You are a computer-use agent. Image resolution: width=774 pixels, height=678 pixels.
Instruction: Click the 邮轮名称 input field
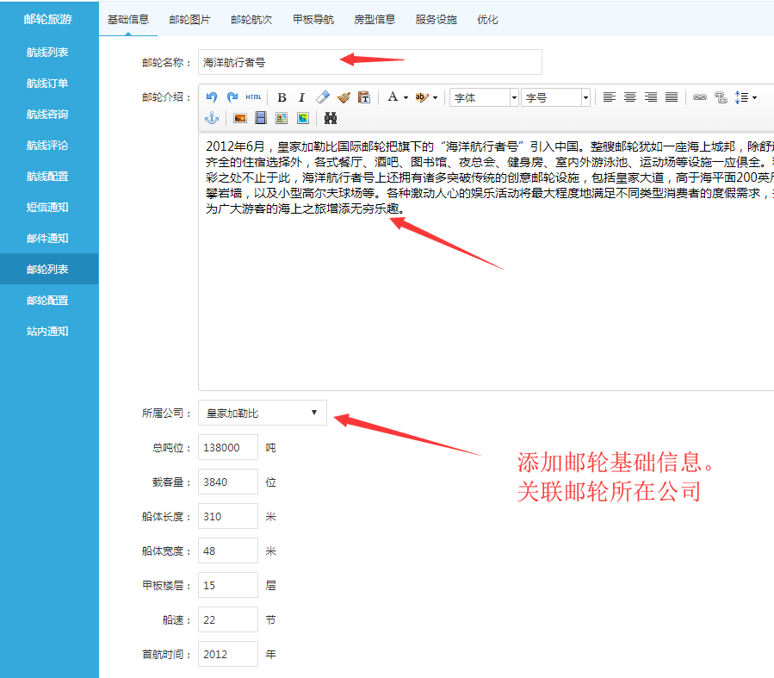point(369,62)
